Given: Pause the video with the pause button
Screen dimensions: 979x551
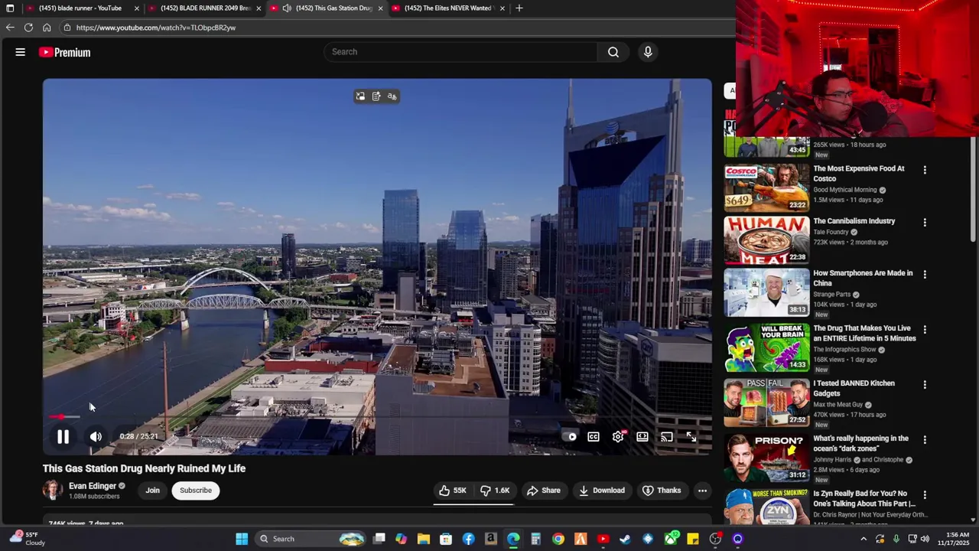Looking at the screenshot, I should [x=63, y=437].
